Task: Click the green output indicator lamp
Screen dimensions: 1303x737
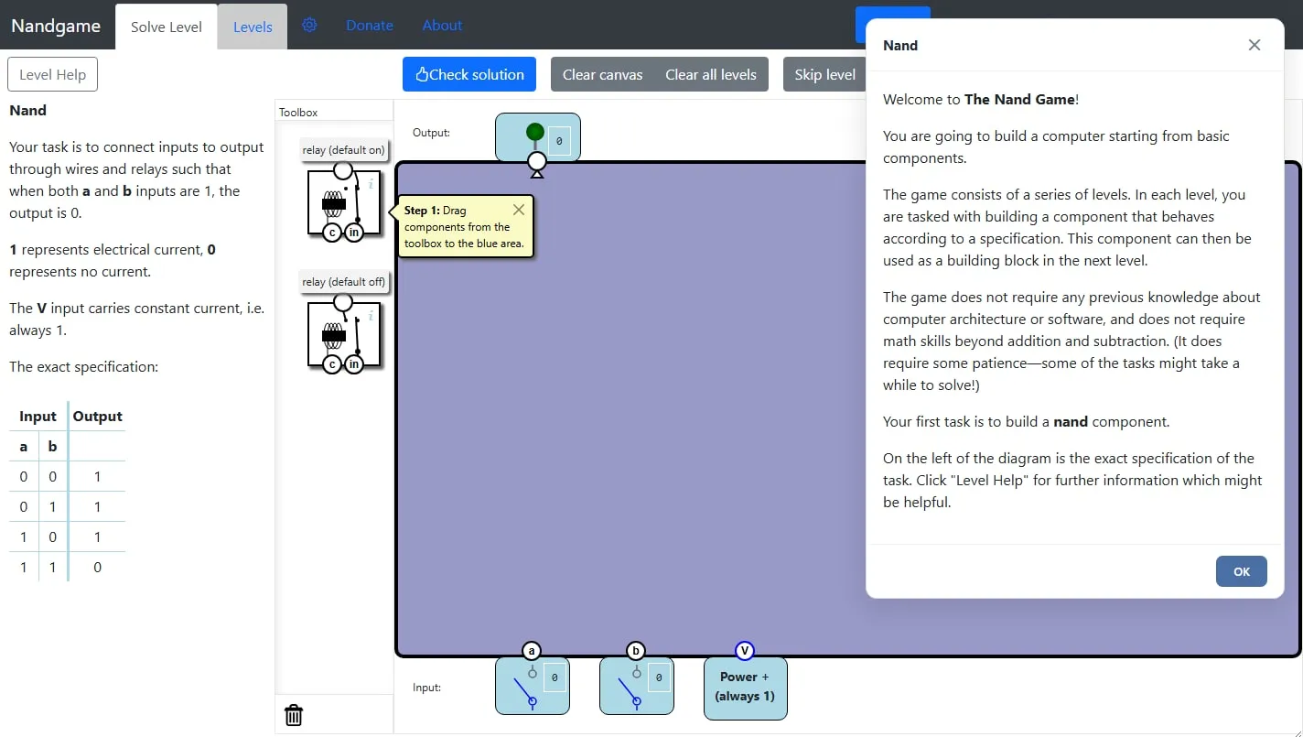Action: tap(535, 132)
